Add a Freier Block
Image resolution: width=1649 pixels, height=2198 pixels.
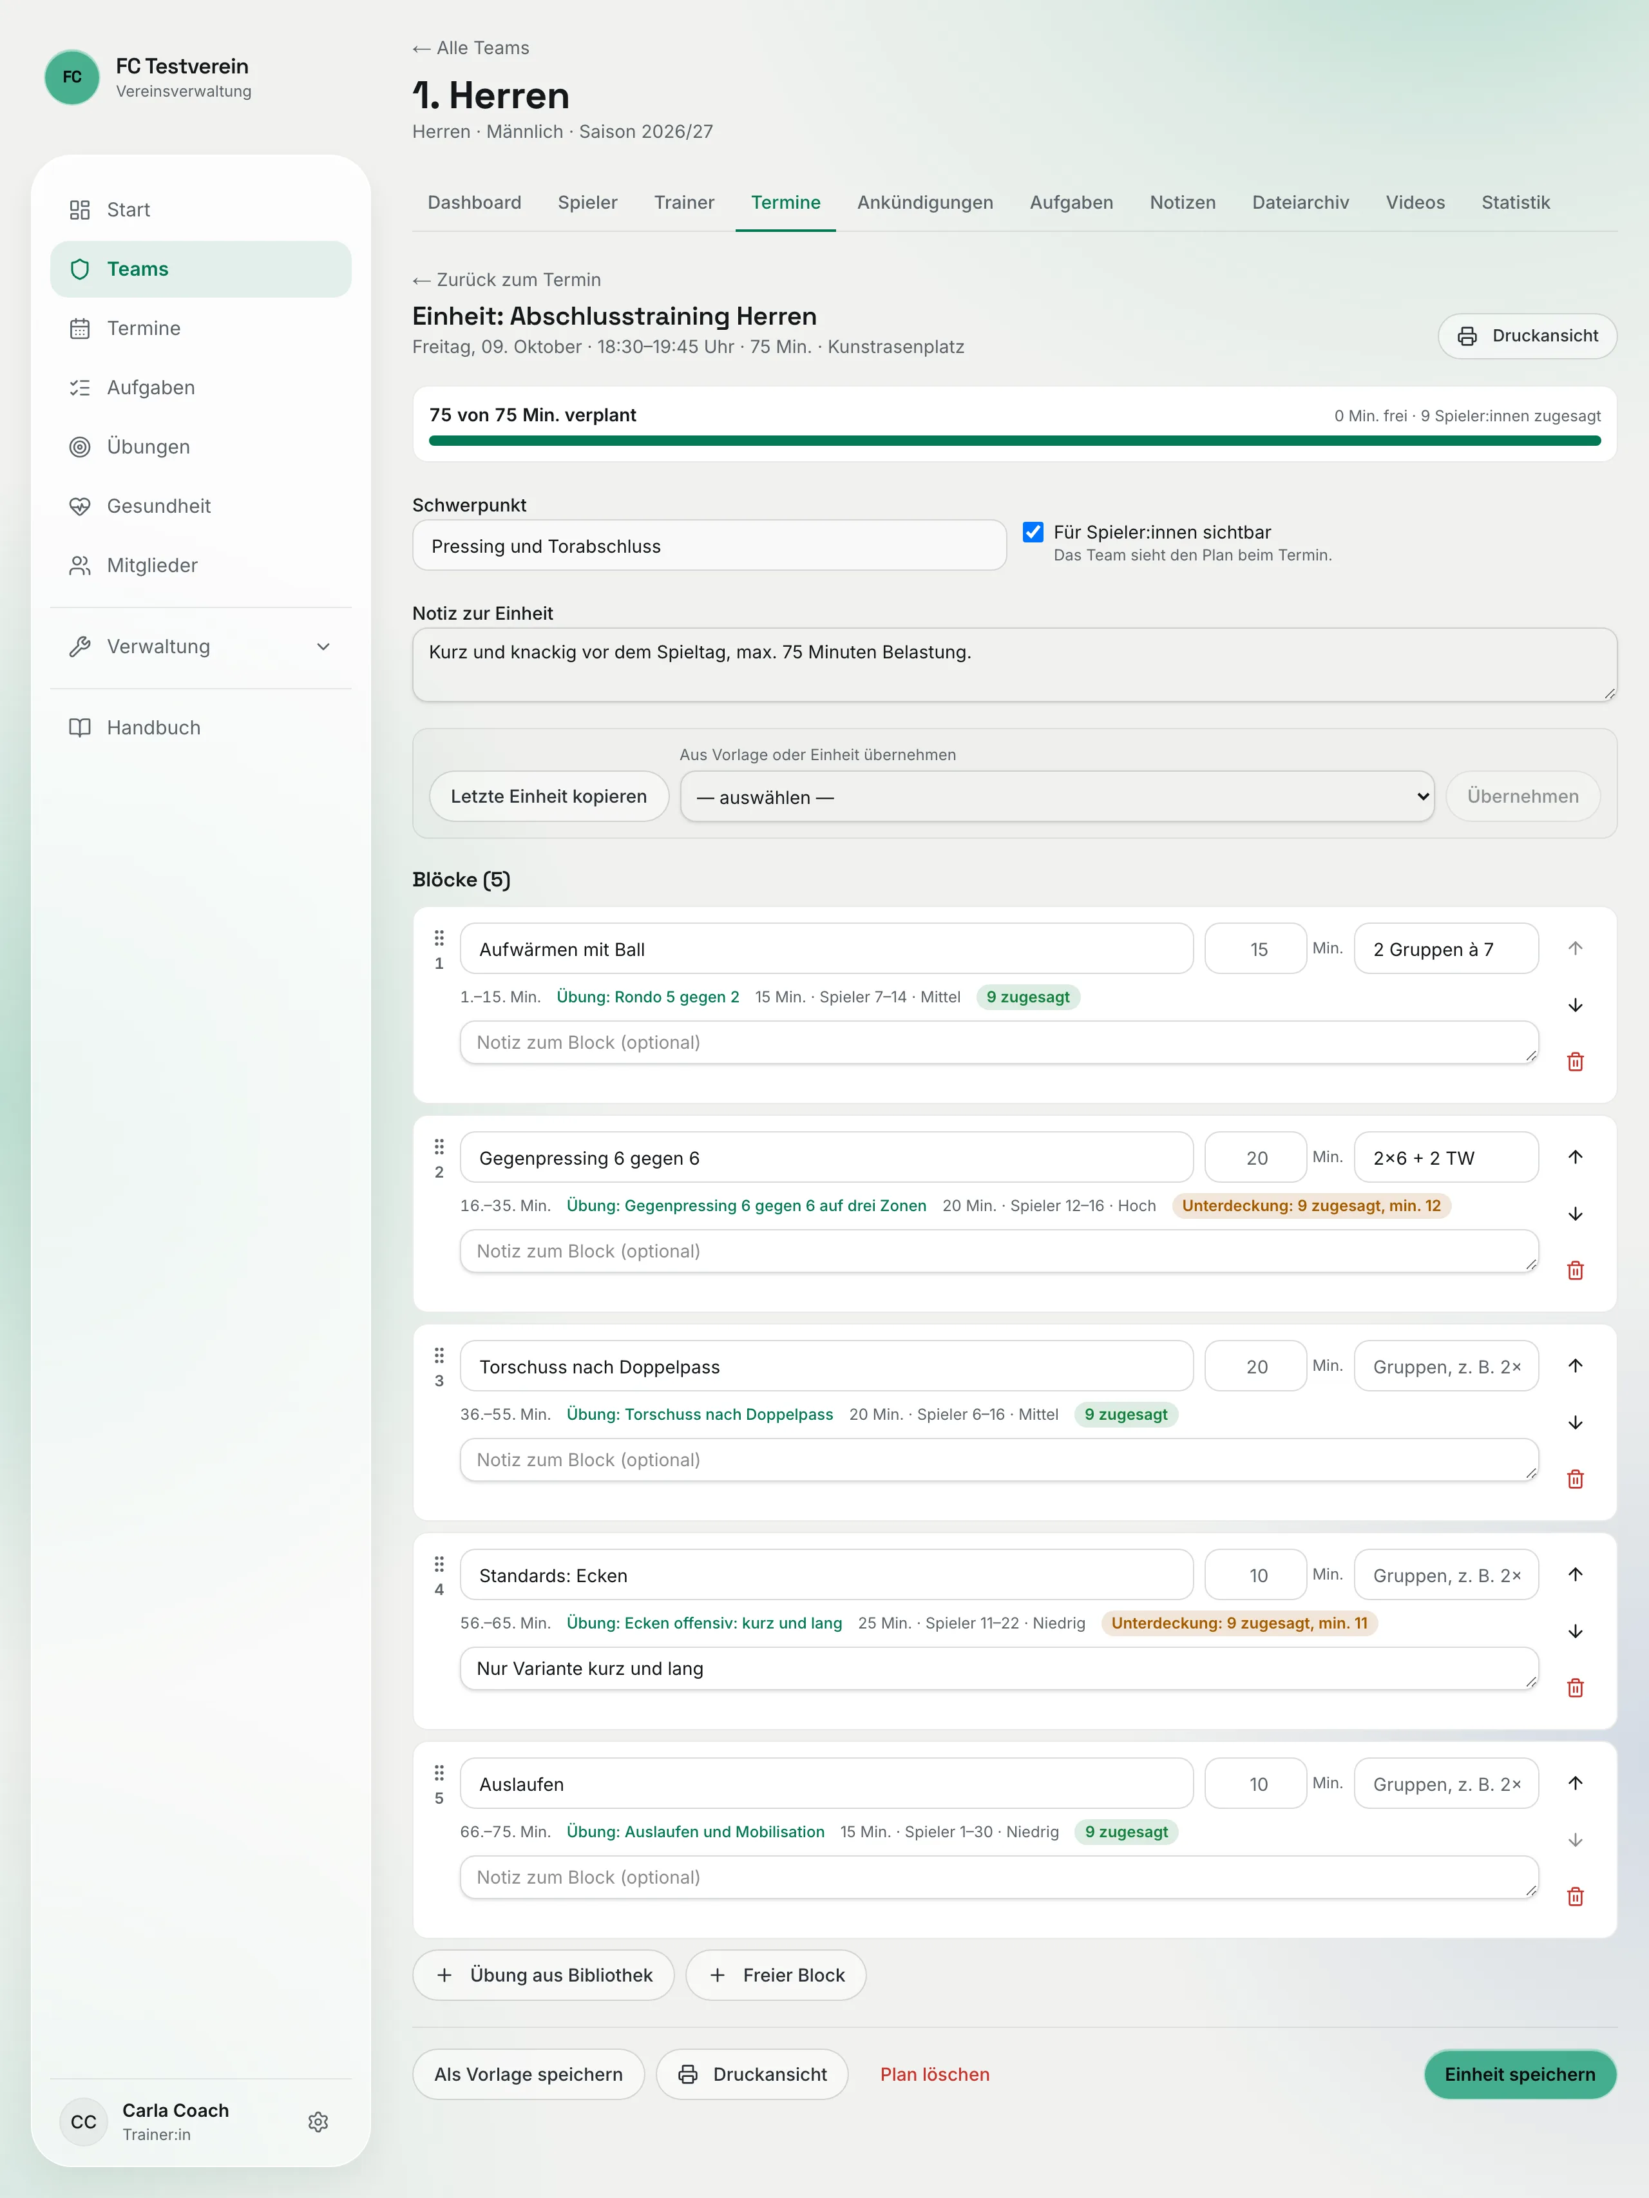coord(776,1974)
